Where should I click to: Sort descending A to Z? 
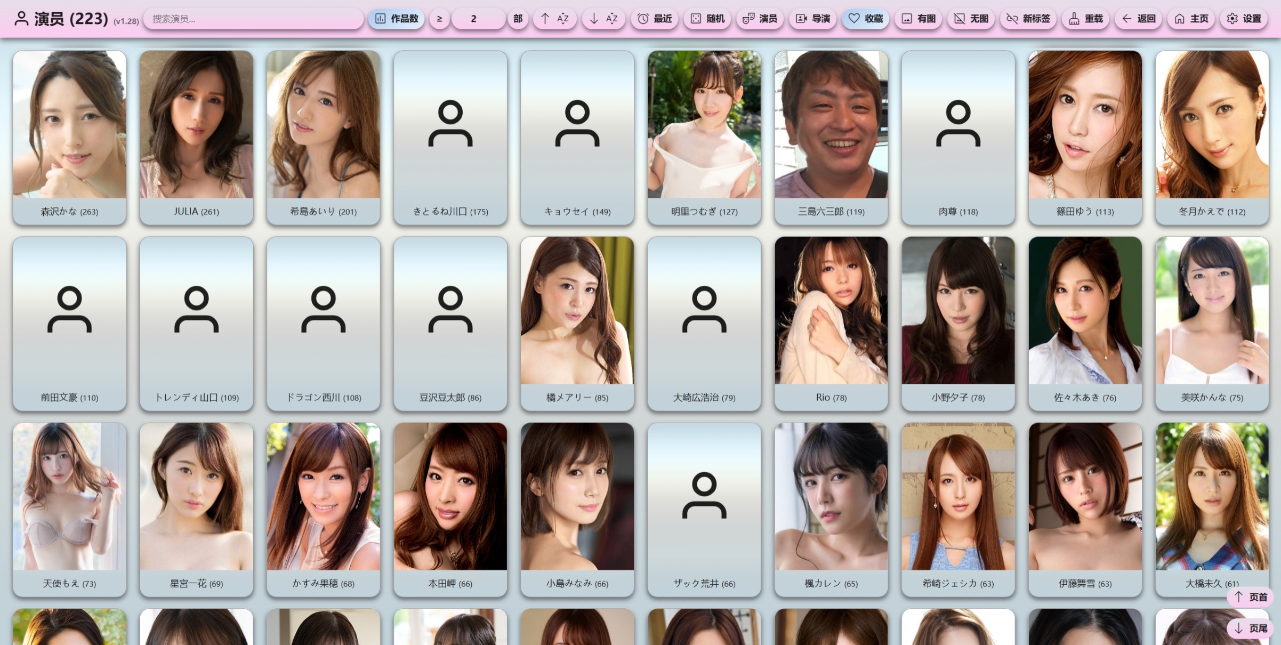tap(603, 19)
